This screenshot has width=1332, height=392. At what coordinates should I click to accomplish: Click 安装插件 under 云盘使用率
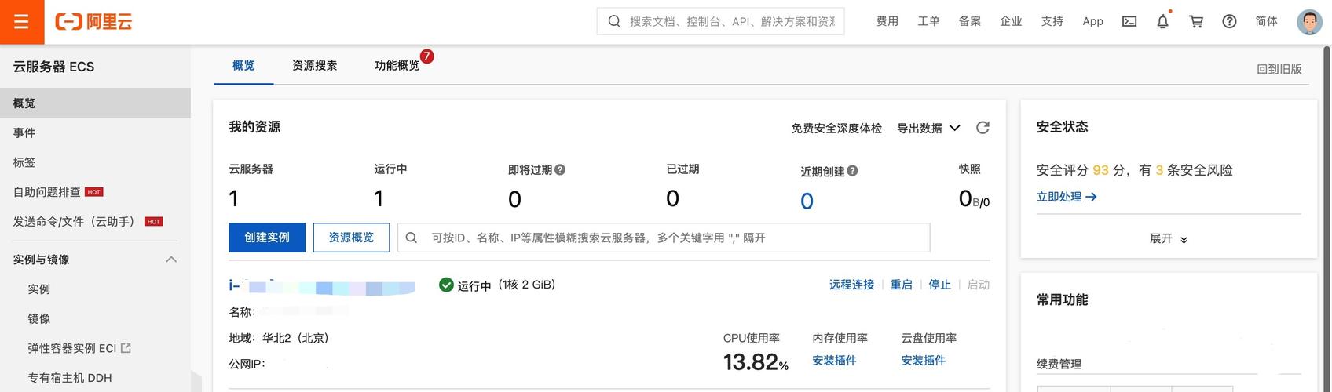pos(923,360)
